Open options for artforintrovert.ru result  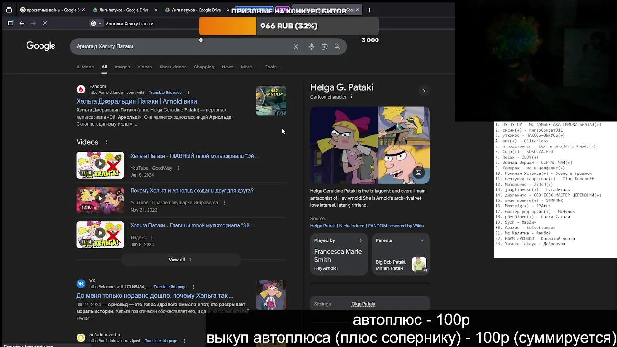click(x=184, y=341)
